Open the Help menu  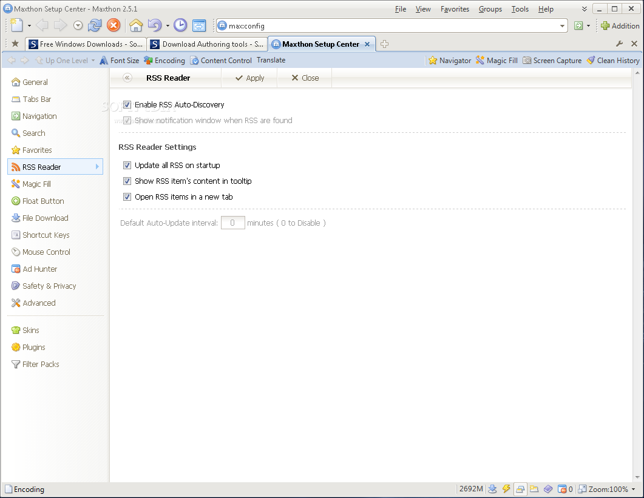coord(546,9)
